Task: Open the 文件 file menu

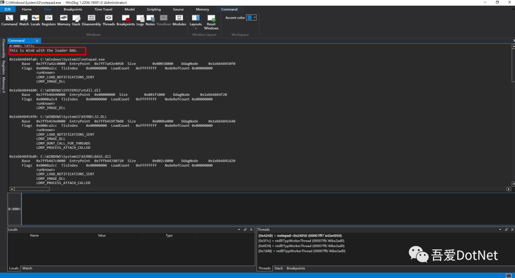Action: (8, 9)
